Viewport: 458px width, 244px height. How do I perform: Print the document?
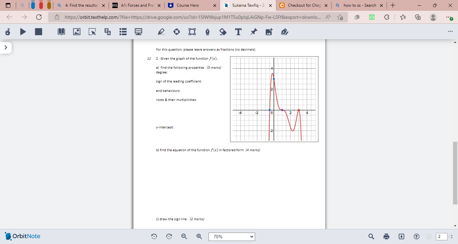387,237
